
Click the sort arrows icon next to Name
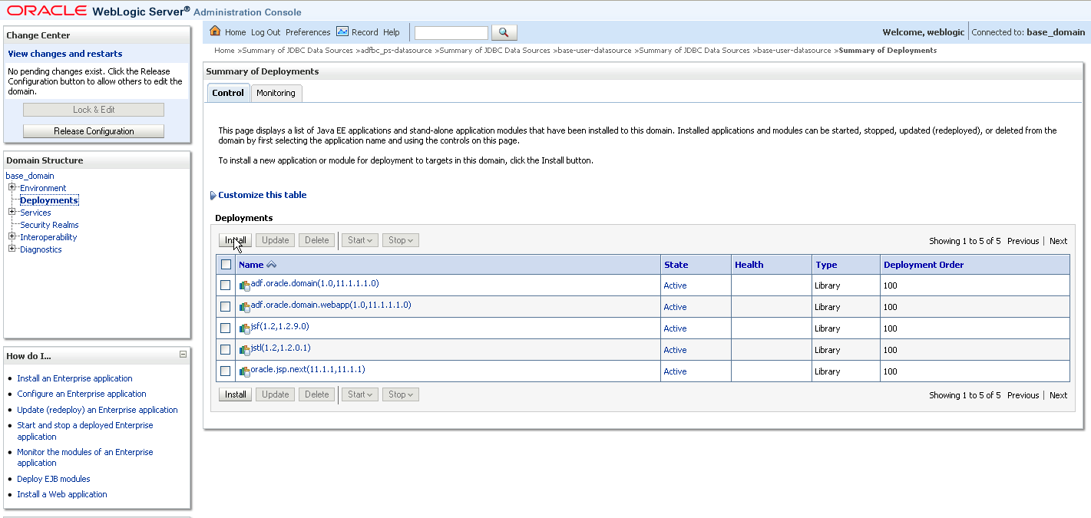[271, 265]
